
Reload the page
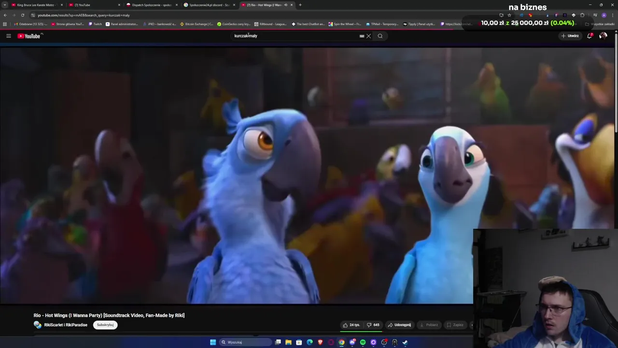(x=22, y=15)
